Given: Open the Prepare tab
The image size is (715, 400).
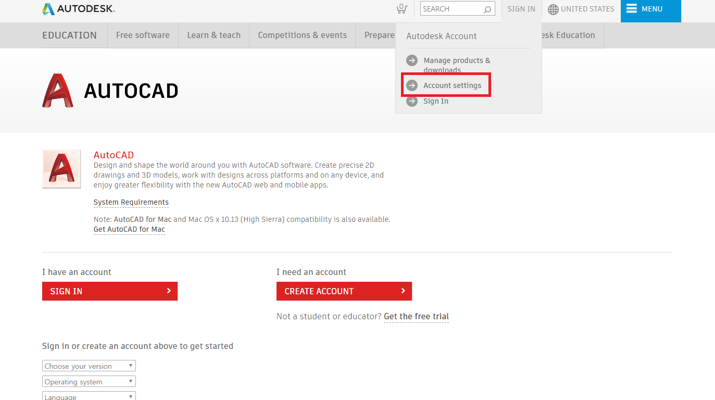Looking at the screenshot, I should tap(376, 35).
